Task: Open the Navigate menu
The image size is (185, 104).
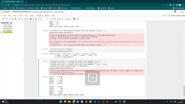Action: [39, 16]
